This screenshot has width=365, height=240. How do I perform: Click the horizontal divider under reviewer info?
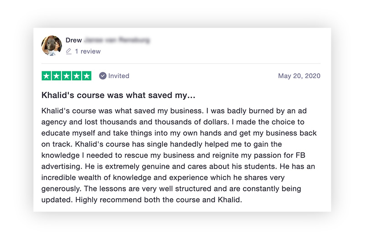click(181, 63)
